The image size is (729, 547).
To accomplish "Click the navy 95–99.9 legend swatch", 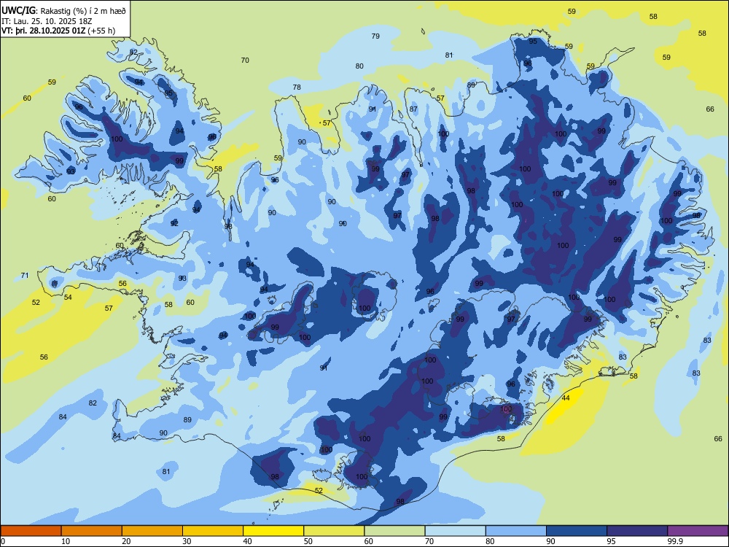I will (x=637, y=531).
